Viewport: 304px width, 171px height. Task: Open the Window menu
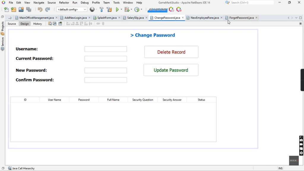click(128, 2)
